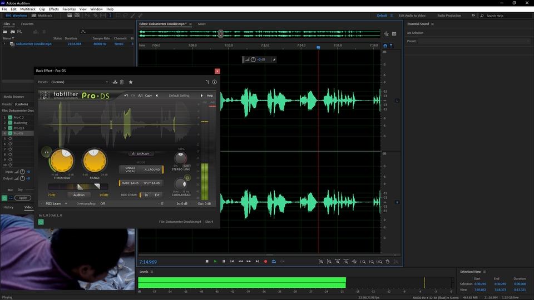The image size is (534, 300).
Task: Open the MIDI Learn dropdown arrow
Action: (x=66, y=204)
